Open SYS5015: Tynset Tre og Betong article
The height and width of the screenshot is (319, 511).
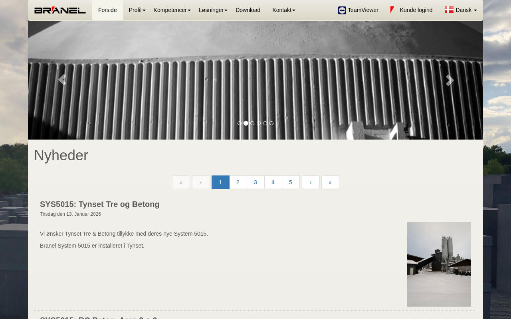coord(100,204)
